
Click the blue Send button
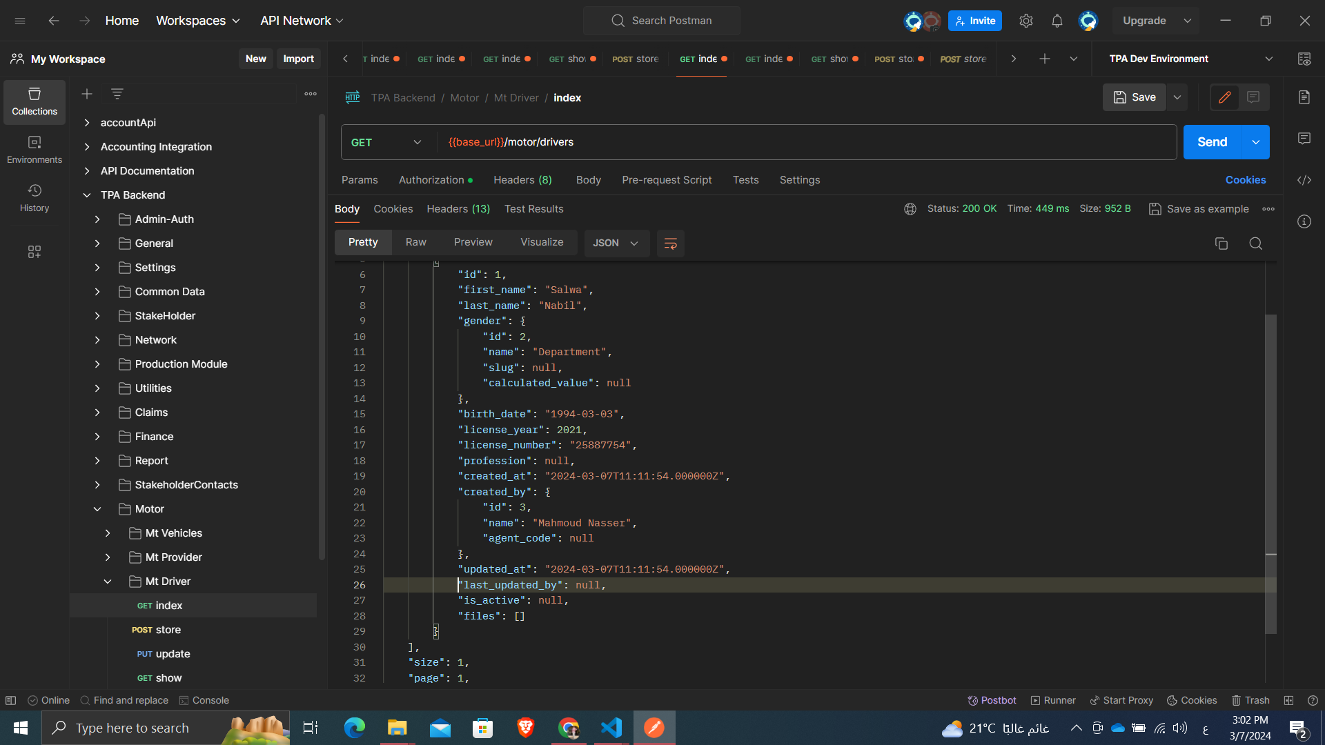tap(1212, 142)
